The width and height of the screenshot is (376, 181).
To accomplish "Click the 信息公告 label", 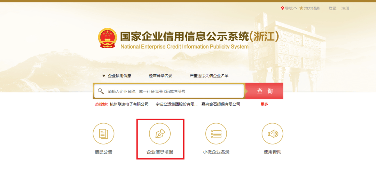I will click(103, 152).
